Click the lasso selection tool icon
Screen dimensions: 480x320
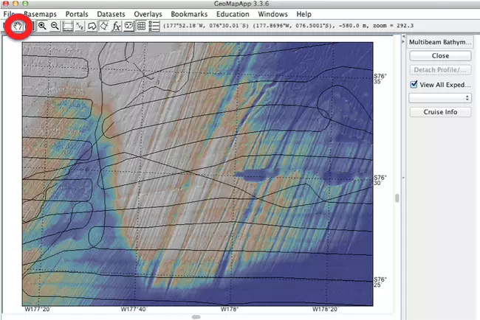click(x=93, y=26)
